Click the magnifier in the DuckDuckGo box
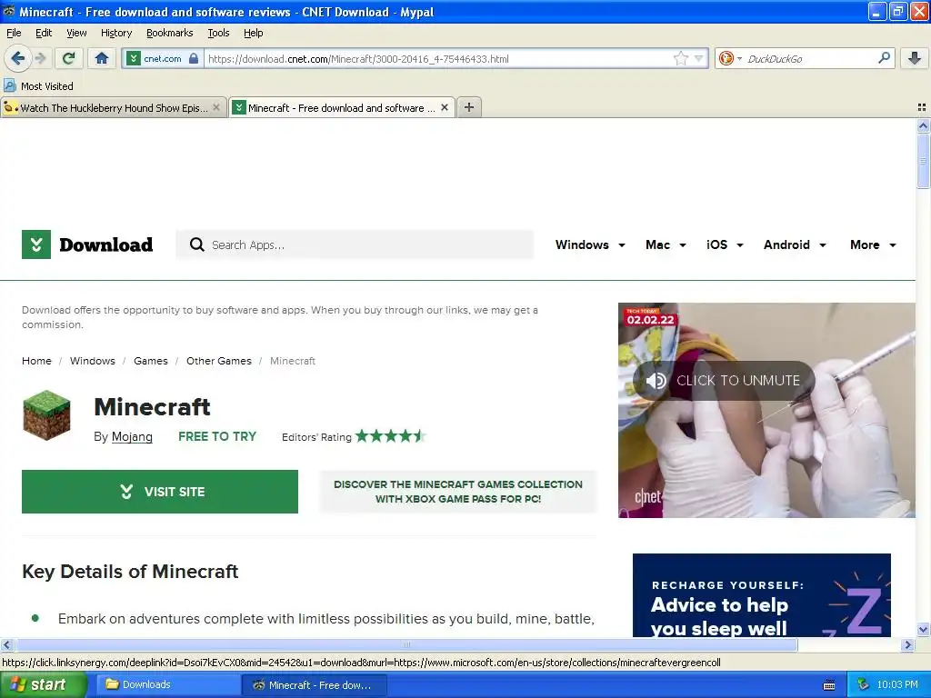The height and width of the screenshot is (698, 931). click(x=884, y=57)
